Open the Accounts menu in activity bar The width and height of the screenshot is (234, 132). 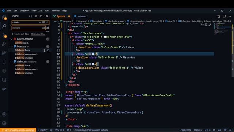(4, 114)
